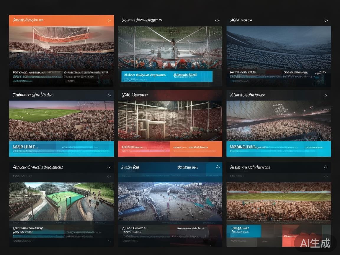Click the orange half of the cage arena banner
The image size is (340, 255).
196,149
